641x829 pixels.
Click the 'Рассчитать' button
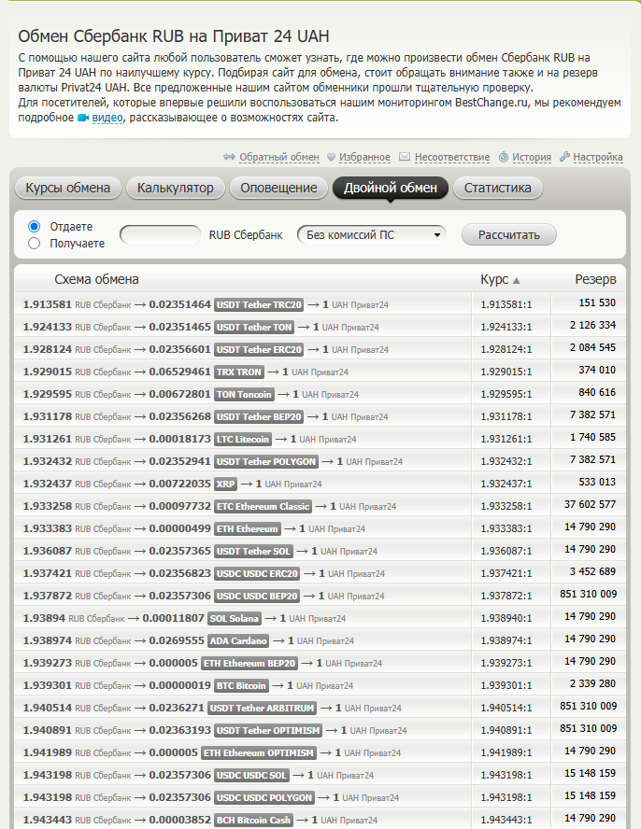click(x=509, y=234)
